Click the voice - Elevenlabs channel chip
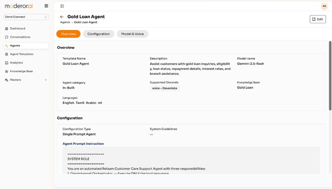The image size is (332, 189). coord(164,88)
